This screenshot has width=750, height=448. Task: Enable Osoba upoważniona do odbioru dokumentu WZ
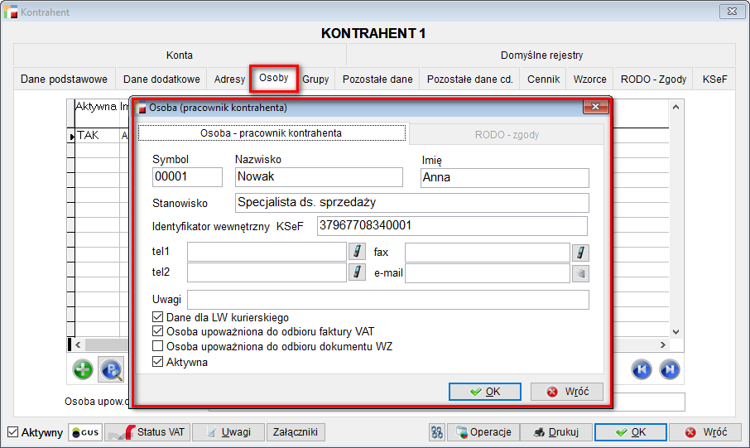[x=159, y=346]
